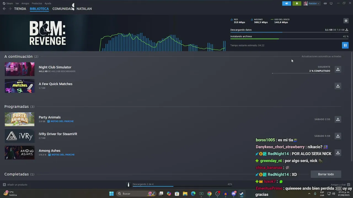Open the Productos menu
This screenshot has width=353, height=198.
click(37, 3)
